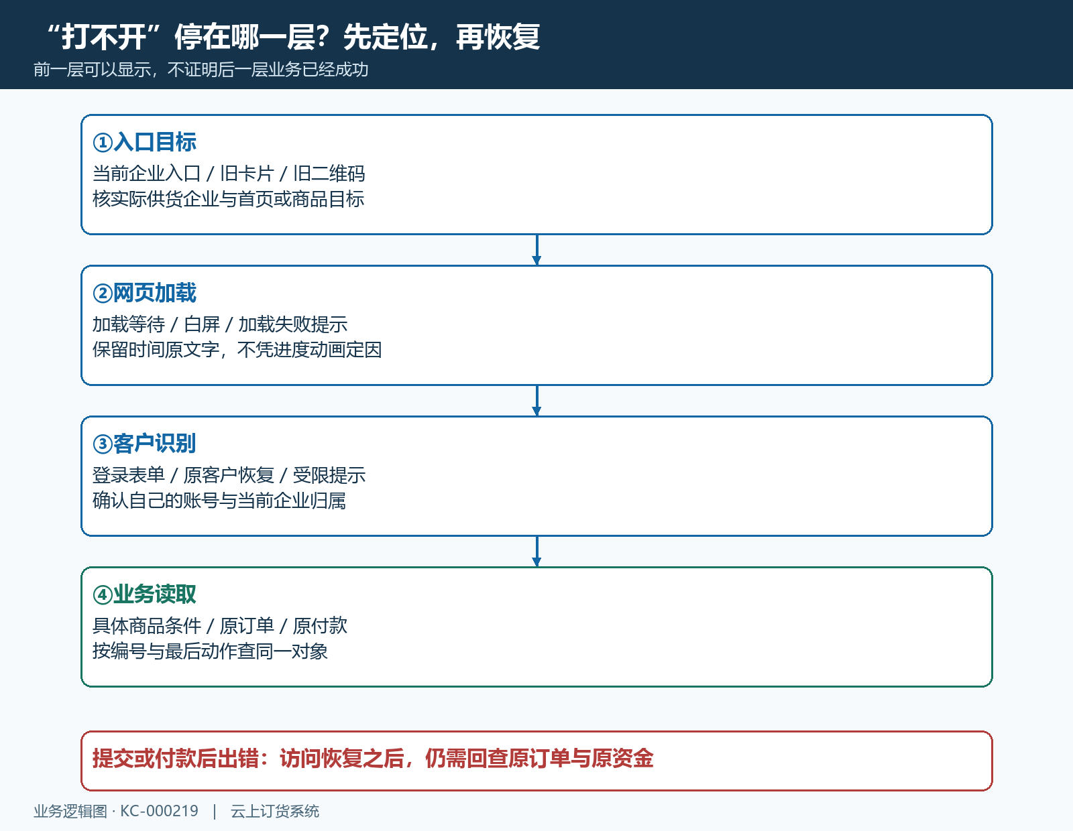Click the line 加载等待 / 白屏 / 加载失败提示
This screenshot has height=831, width=1073.
click(x=220, y=324)
